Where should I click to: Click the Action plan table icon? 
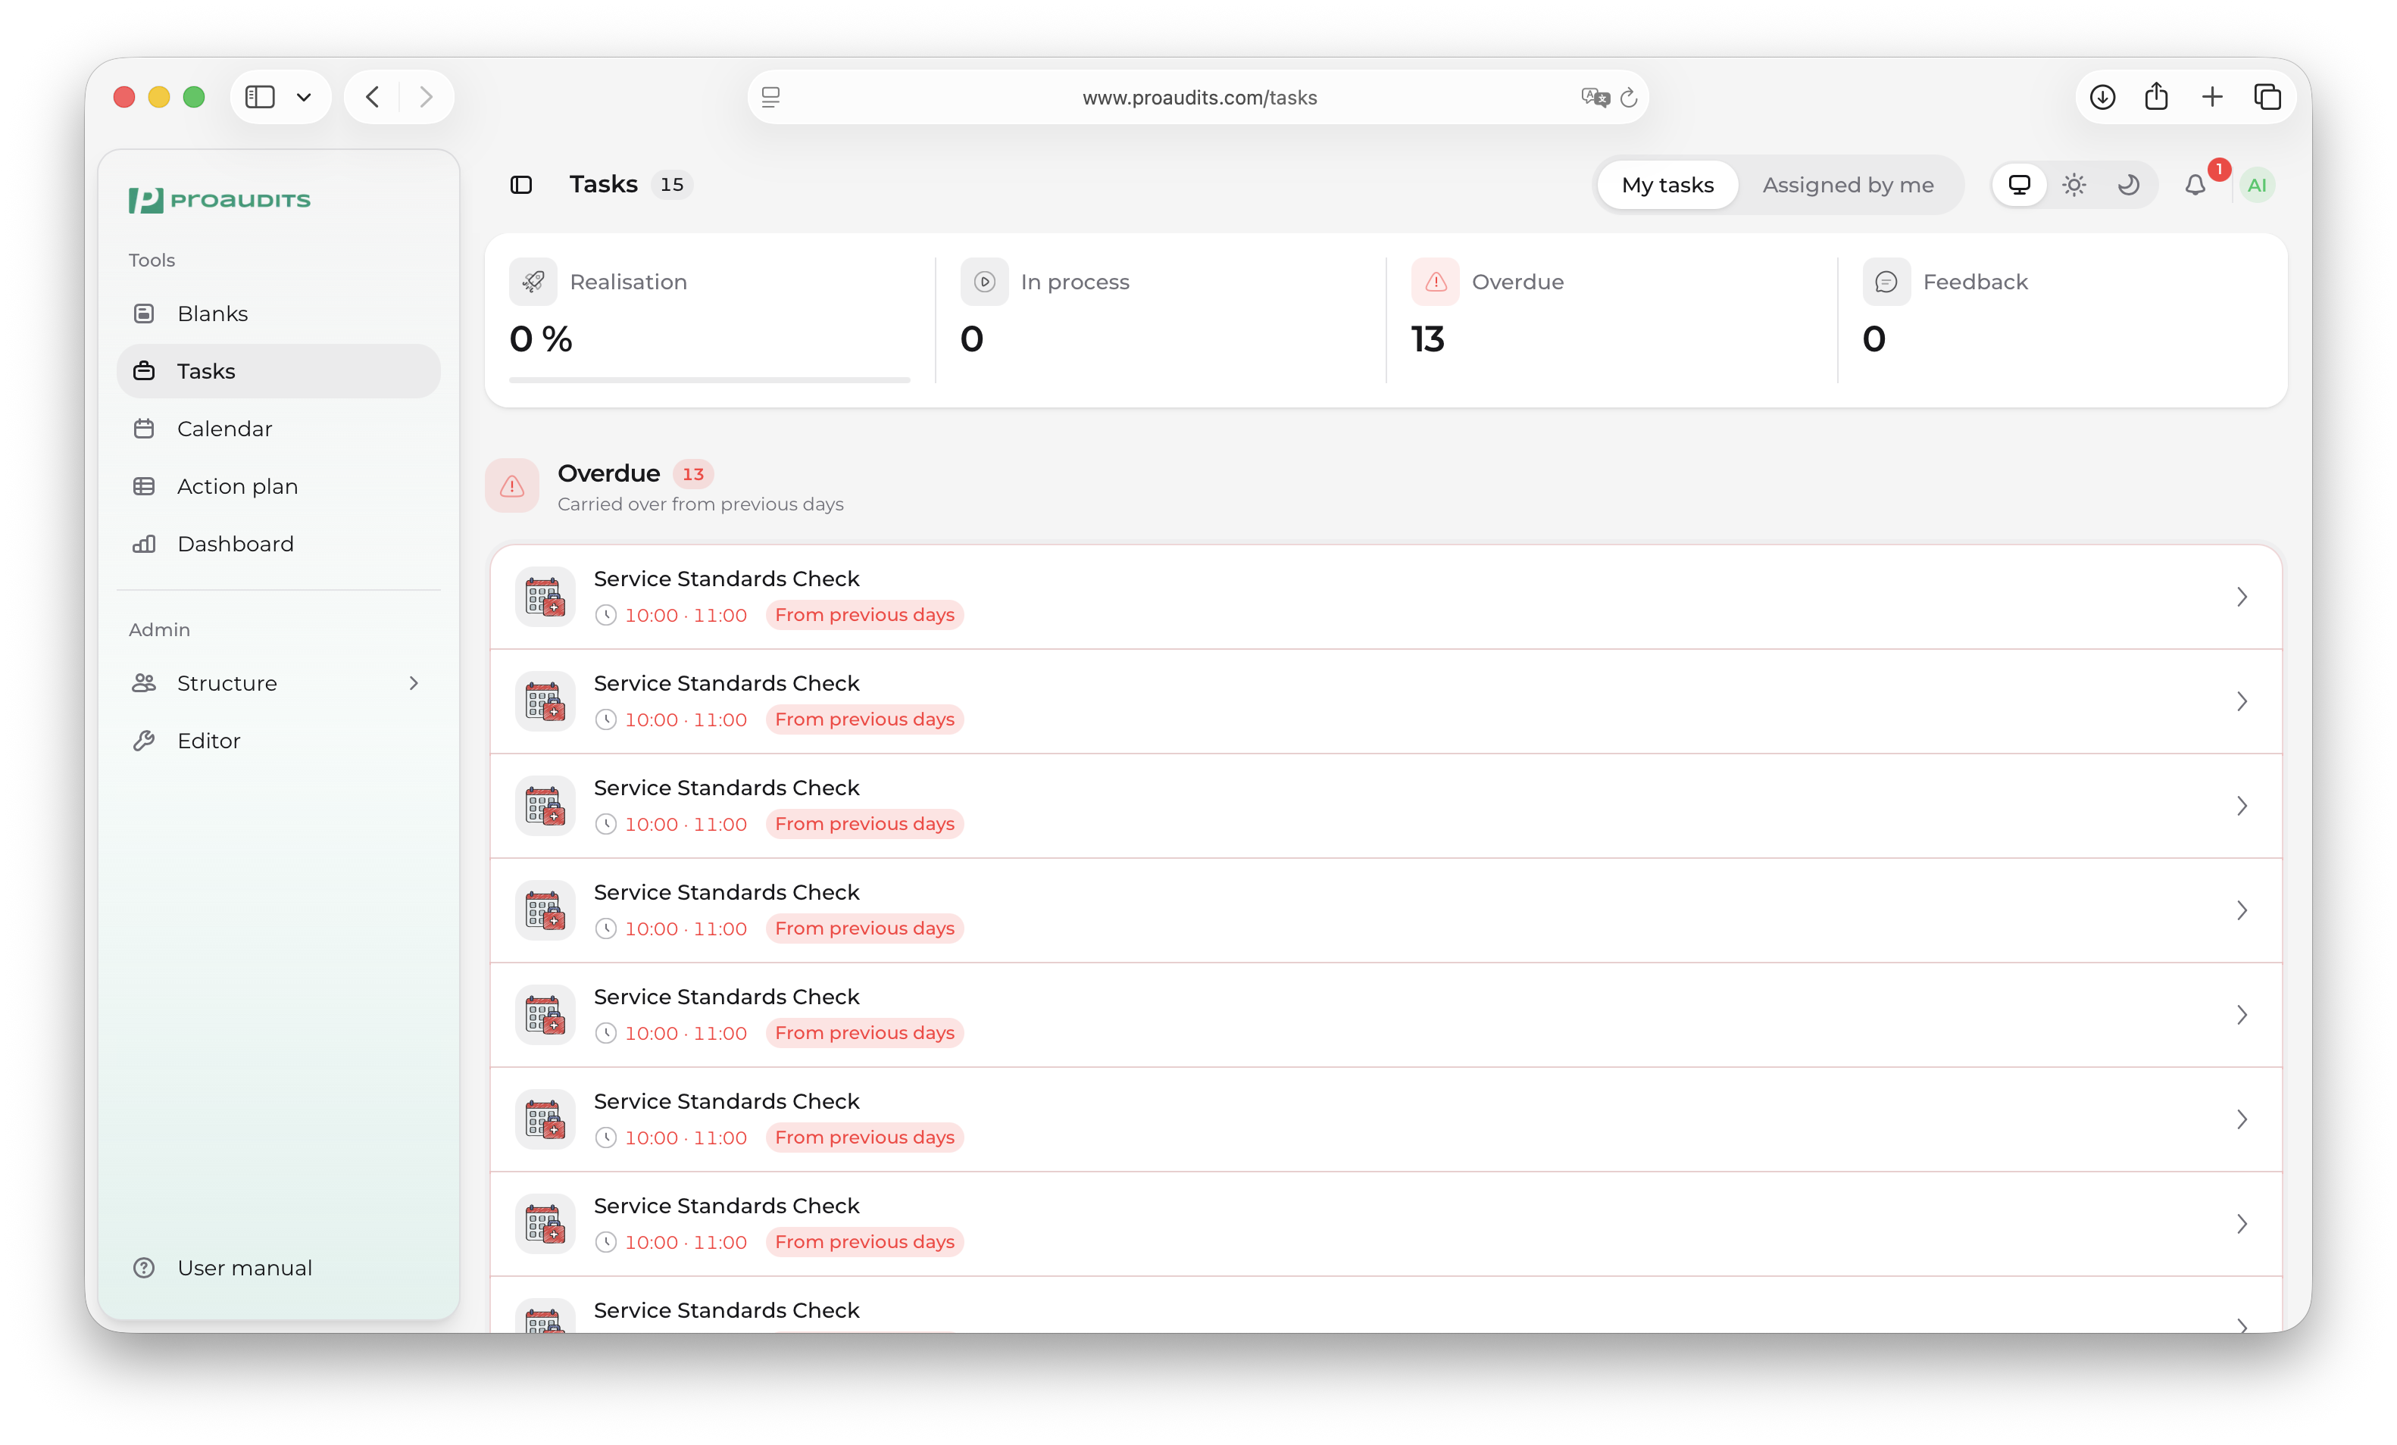pyautogui.click(x=144, y=486)
